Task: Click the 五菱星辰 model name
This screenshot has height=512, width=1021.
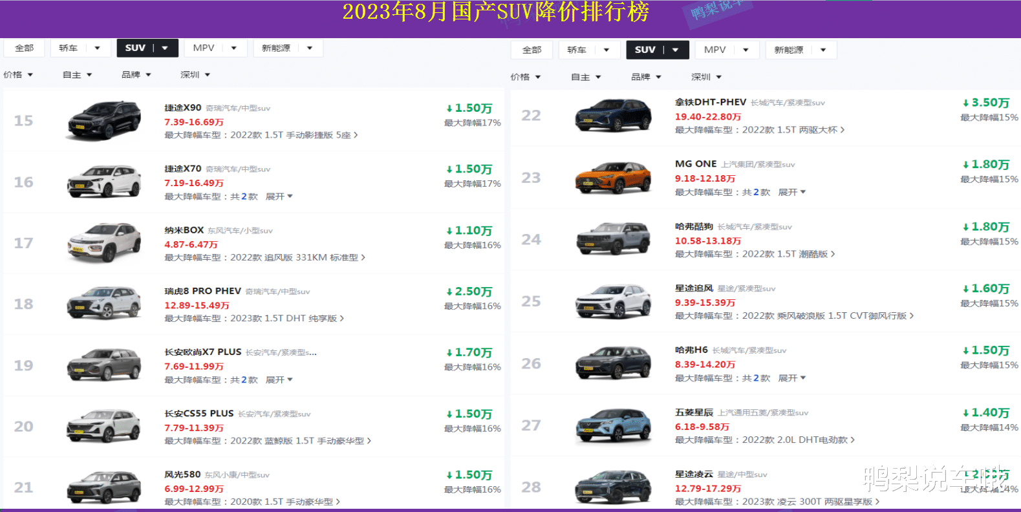Action: point(694,412)
